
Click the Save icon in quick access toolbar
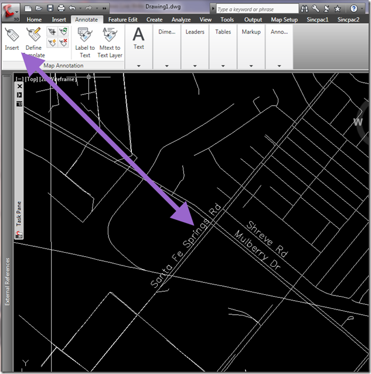point(50,9)
